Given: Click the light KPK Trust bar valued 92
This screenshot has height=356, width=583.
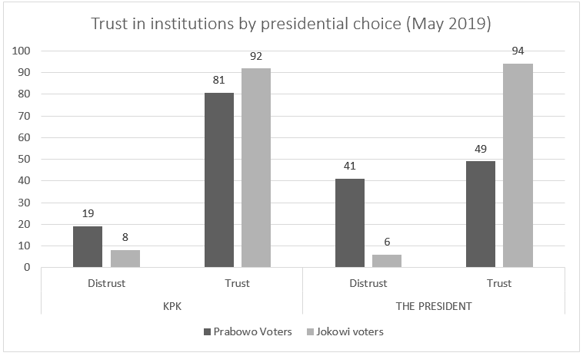Looking at the screenshot, I should coord(256,168).
